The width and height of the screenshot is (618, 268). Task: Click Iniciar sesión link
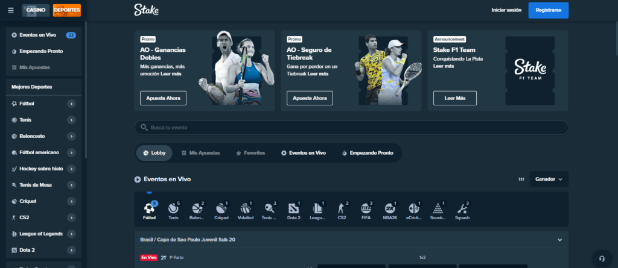pyautogui.click(x=506, y=10)
